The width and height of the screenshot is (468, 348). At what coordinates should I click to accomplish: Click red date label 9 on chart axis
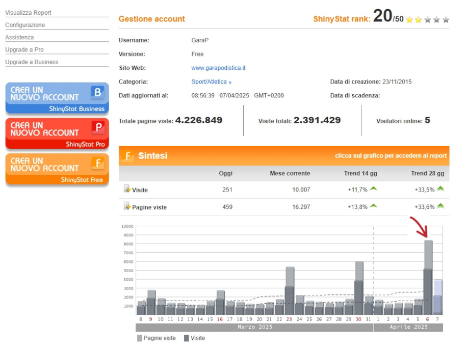tap(150, 319)
